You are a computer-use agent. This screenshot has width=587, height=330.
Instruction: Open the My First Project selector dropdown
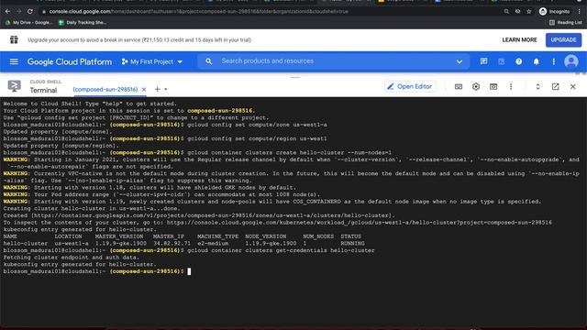[152, 61]
